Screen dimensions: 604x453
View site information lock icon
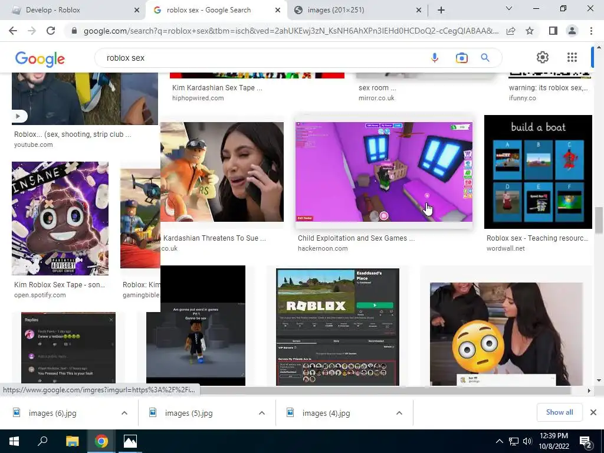pos(74,31)
